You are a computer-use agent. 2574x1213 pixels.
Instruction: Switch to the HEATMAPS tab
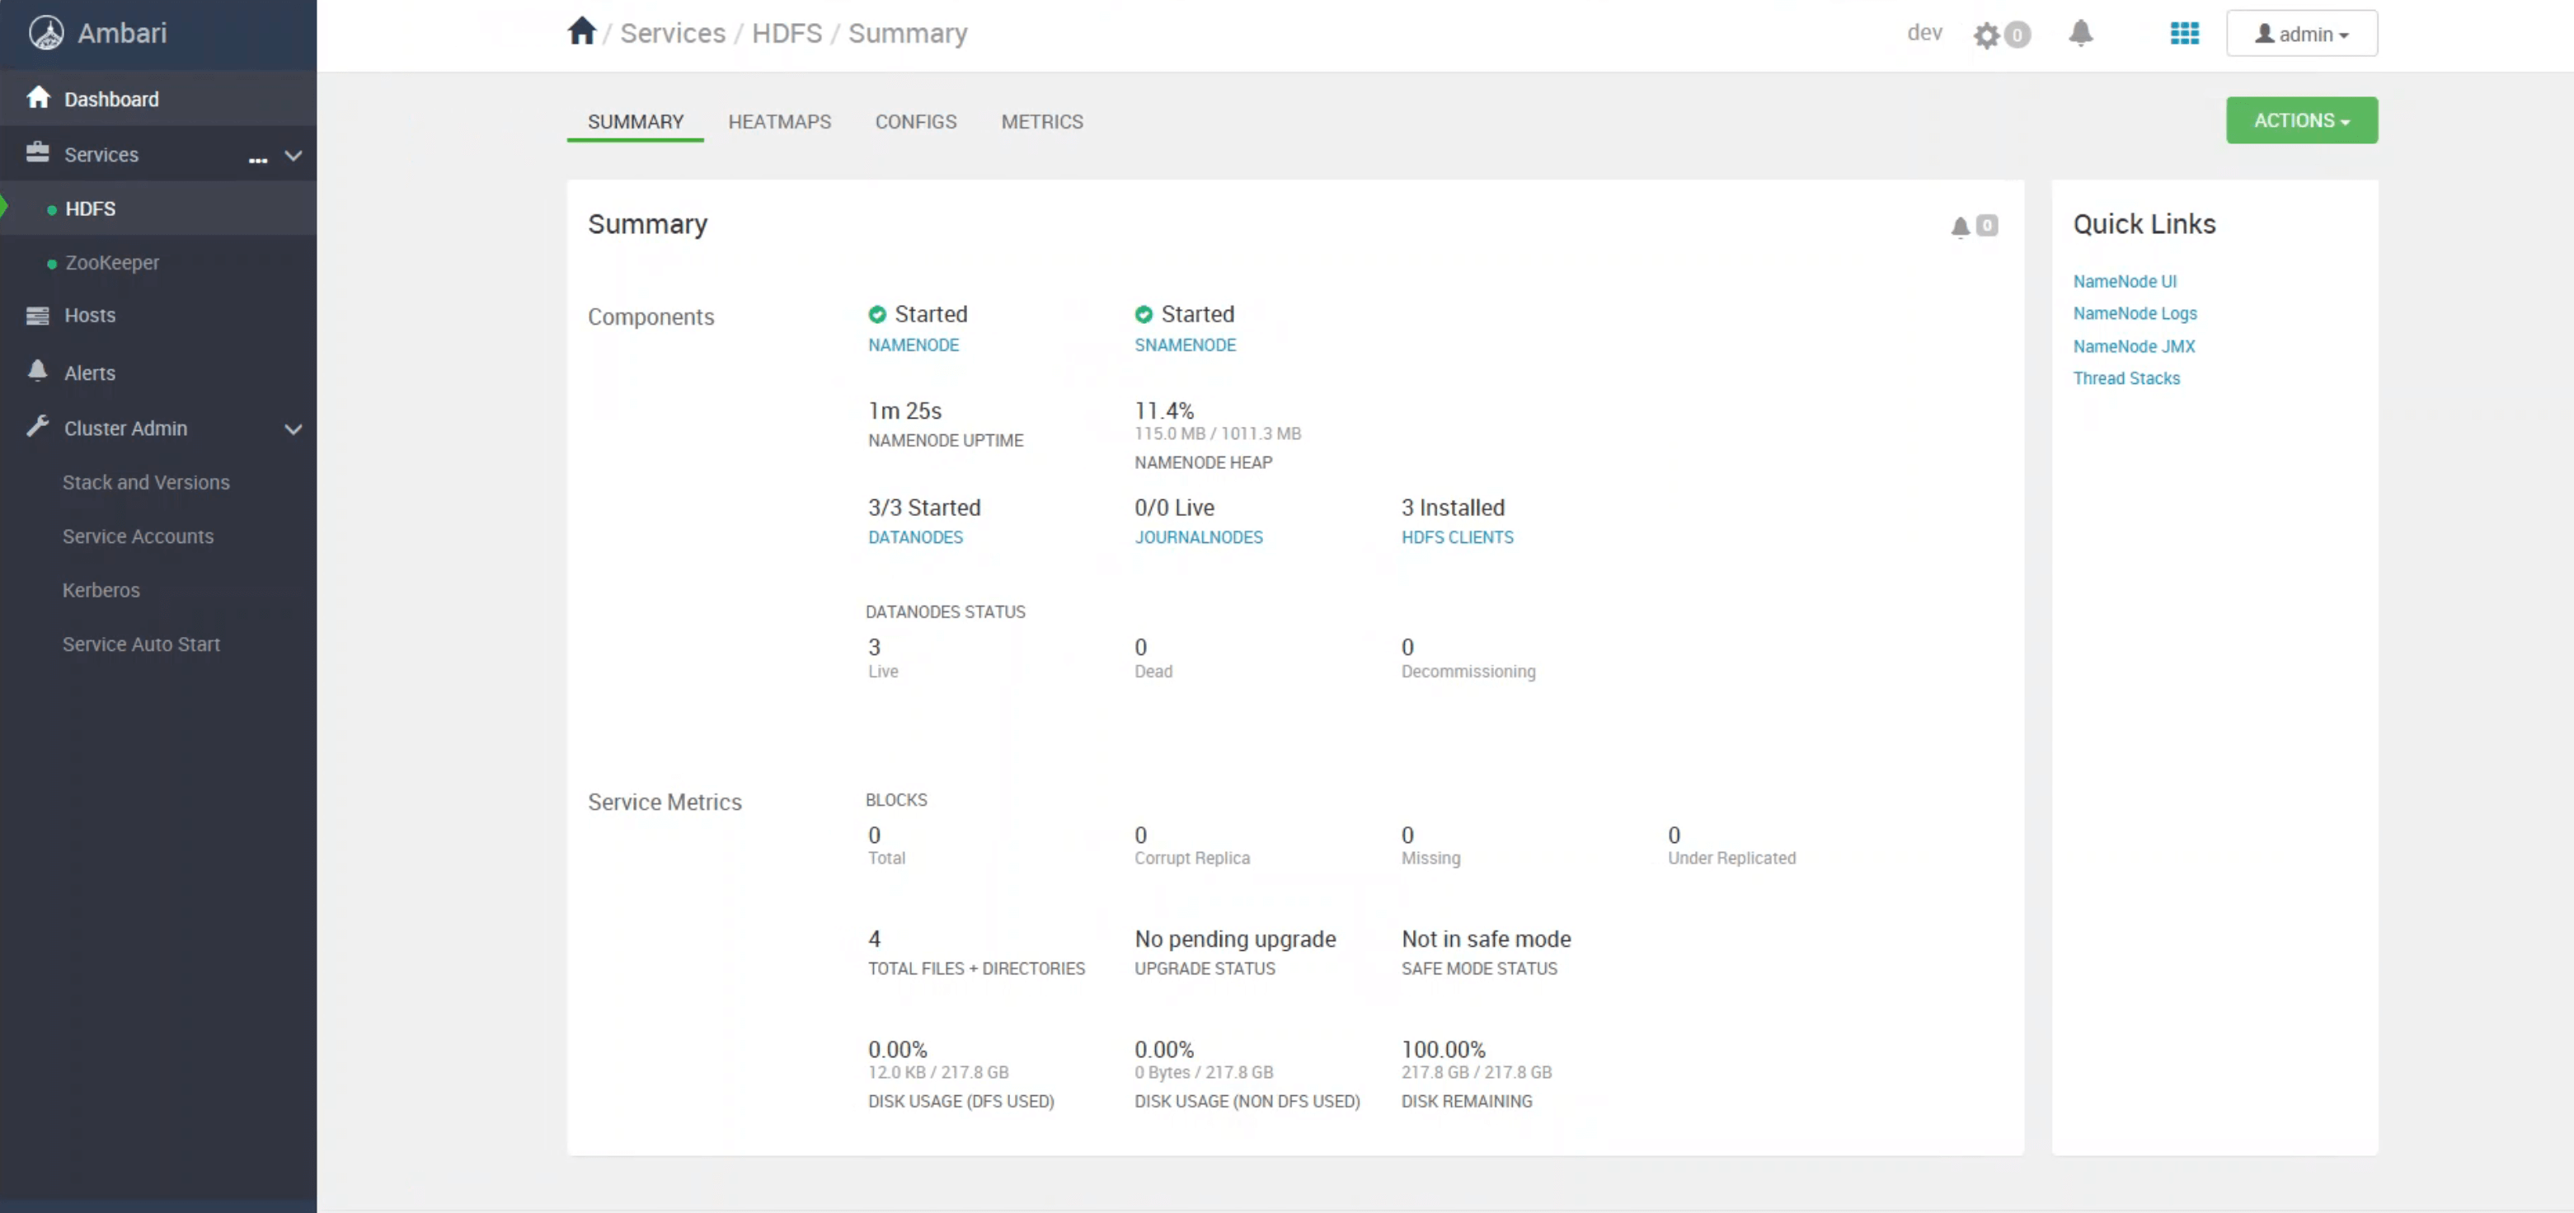tap(779, 122)
